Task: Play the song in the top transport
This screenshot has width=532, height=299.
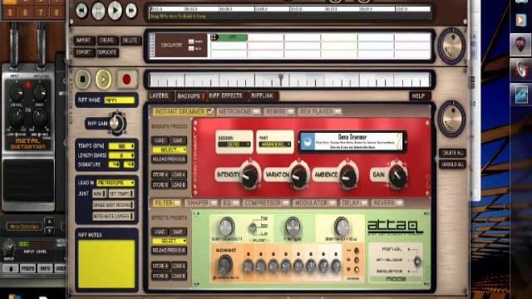Action: (x=115, y=11)
